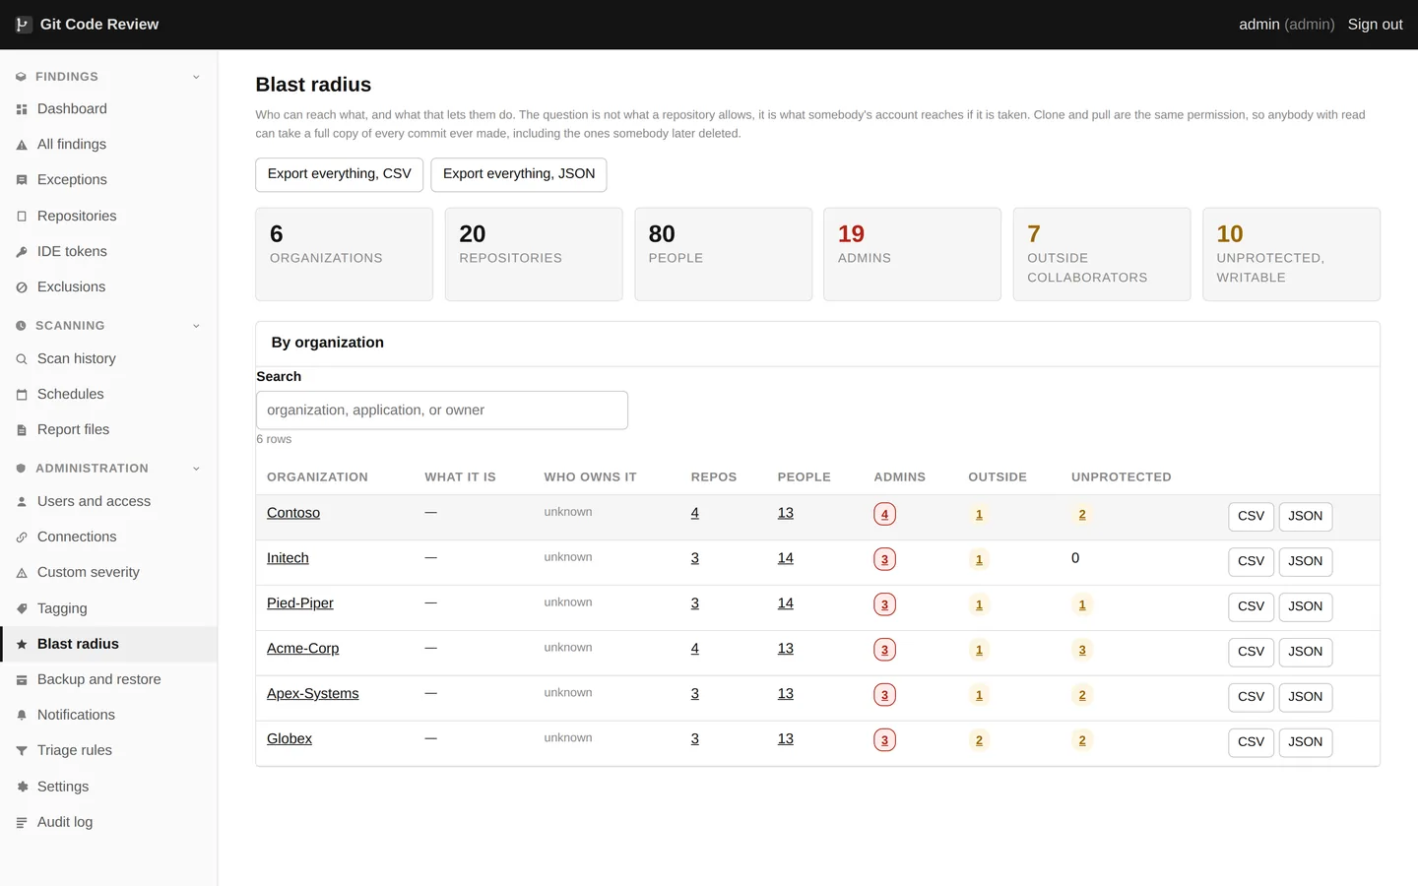Open Custom severity menu item
This screenshot has height=886, width=1418.
pyautogui.click(x=108, y=572)
